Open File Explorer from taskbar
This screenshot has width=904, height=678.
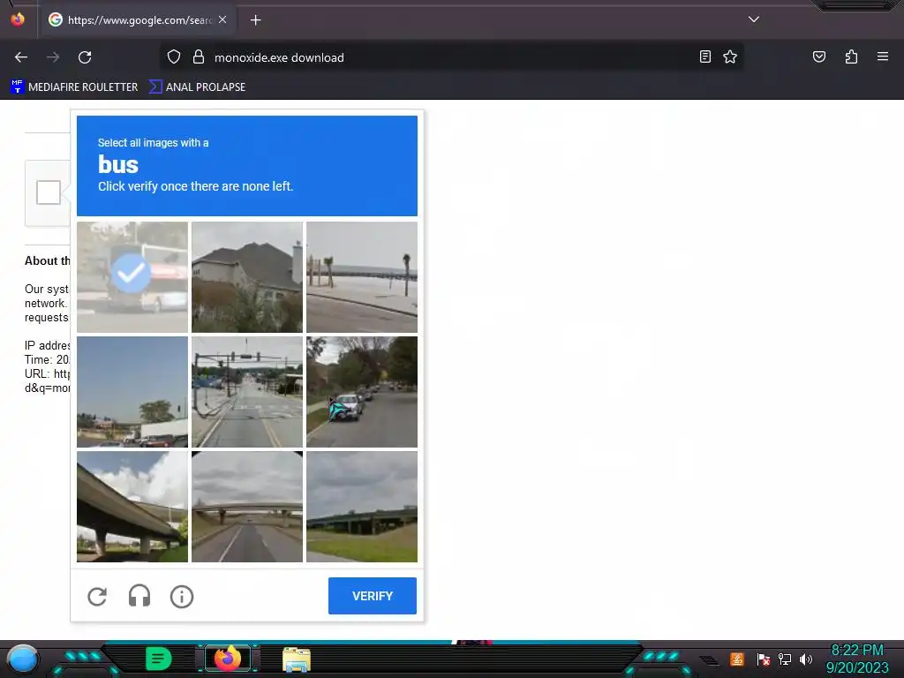coord(297,659)
